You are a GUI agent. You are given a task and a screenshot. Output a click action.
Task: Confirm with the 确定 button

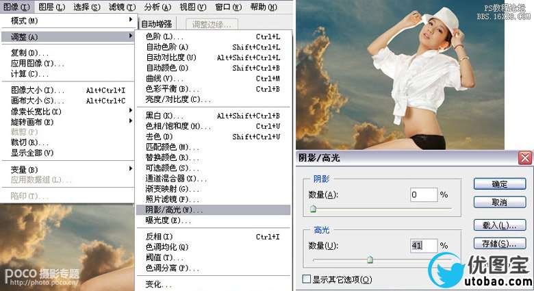500,184
